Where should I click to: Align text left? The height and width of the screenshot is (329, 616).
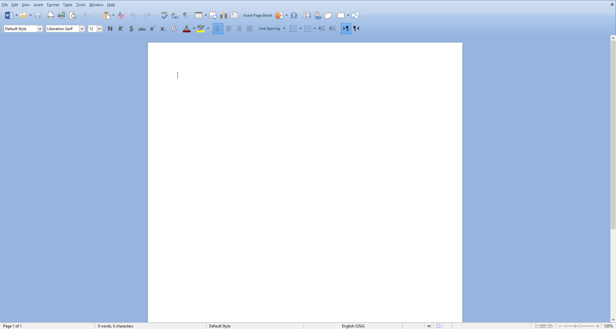[x=218, y=29]
